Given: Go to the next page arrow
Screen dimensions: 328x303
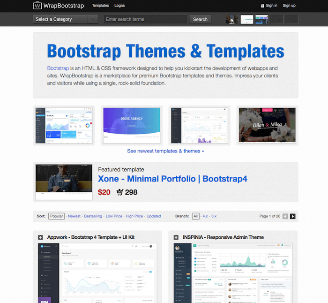Looking at the screenshot, I should coord(293,216).
